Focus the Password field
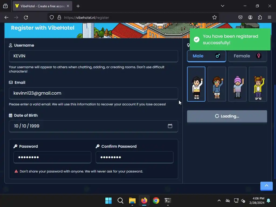Image resolution: width=276 pixels, height=207 pixels. click(52, 157)
